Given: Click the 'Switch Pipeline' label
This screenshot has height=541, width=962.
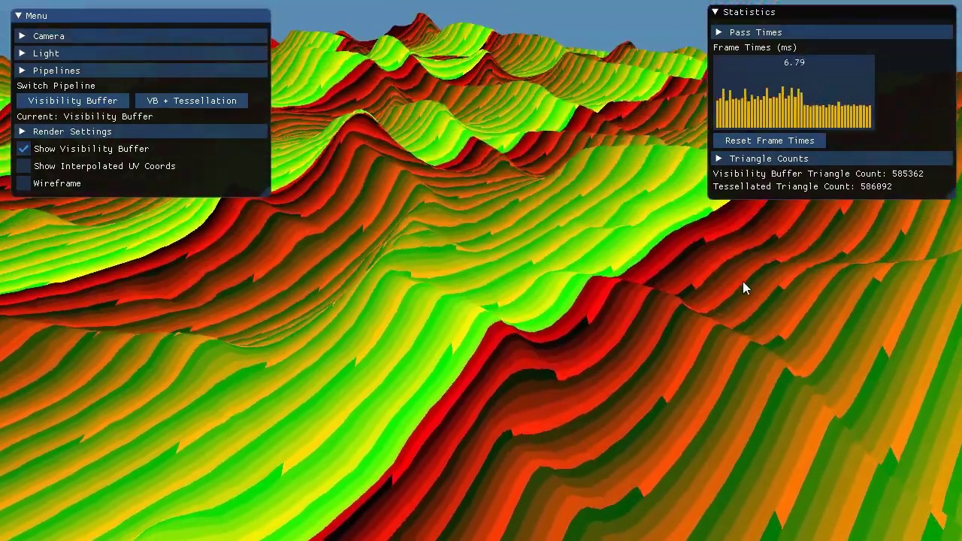Looking at the screenshot, I should 56,86.
